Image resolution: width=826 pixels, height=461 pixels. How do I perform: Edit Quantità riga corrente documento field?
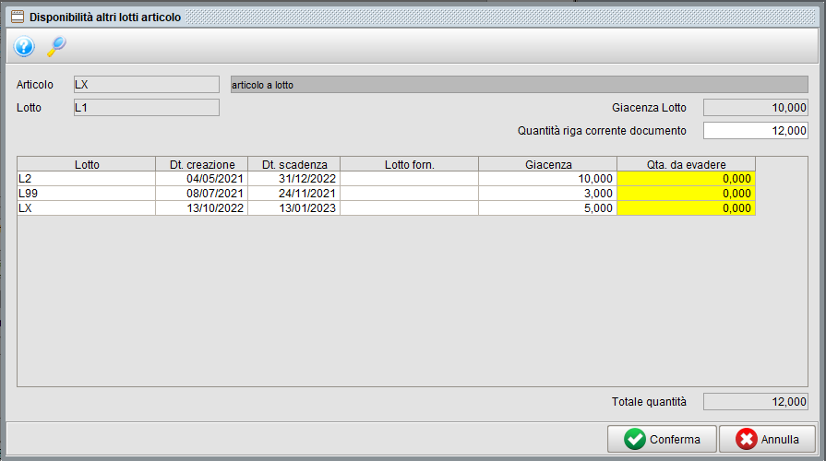coord(755,131)
